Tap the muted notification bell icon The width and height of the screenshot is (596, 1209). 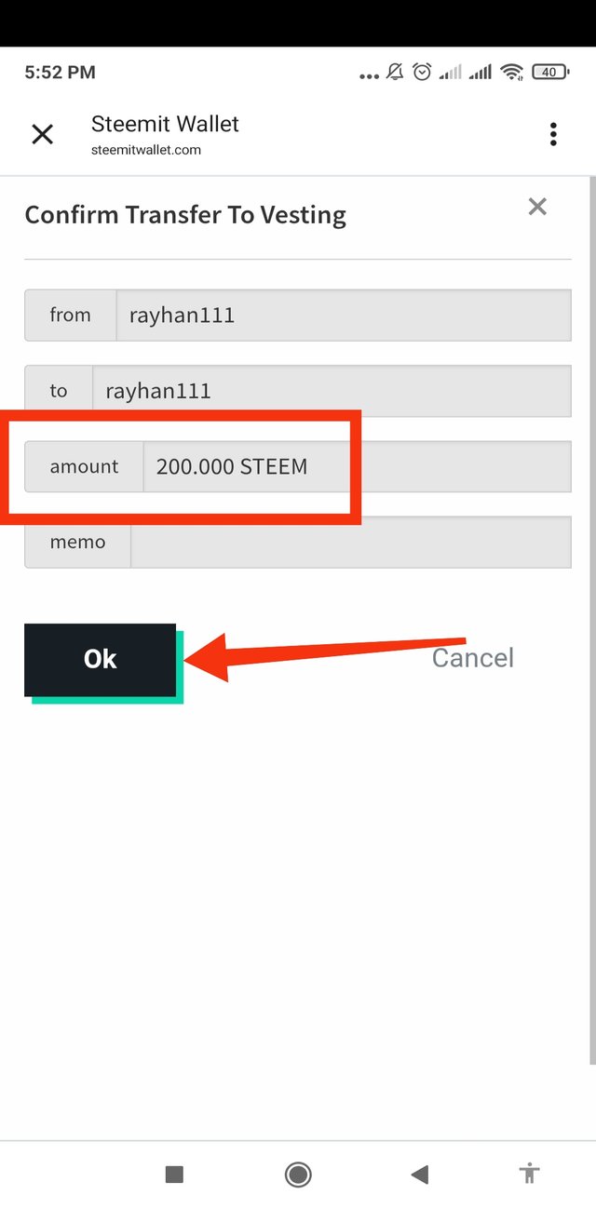click(x=396, y=73)
